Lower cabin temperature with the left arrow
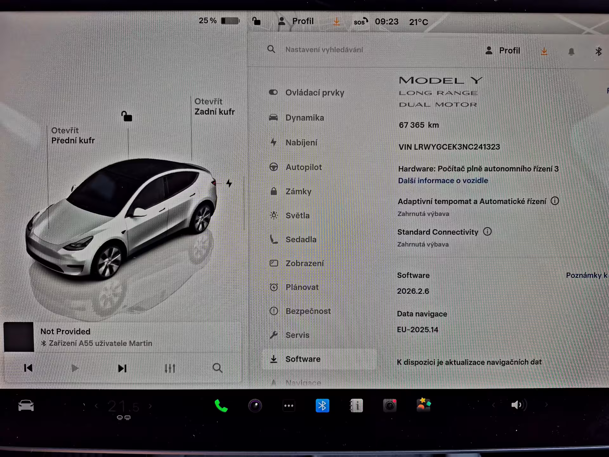This screenshot has height=457, width=609. point(96,406)
